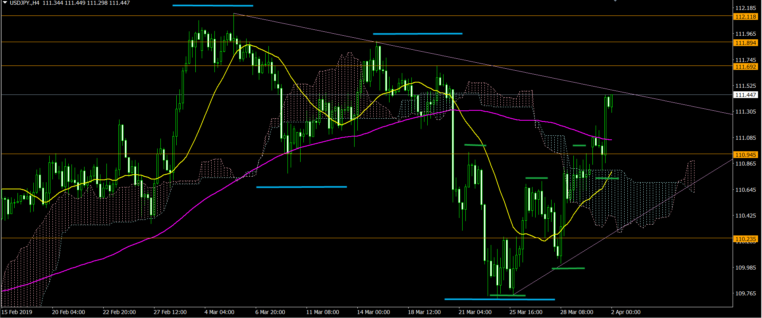Image resolution: width=762 pixels, height=318 pixels.
Task: Click the 112.185 price scale value
Action: pyautogui.click(x=746, y=8)
